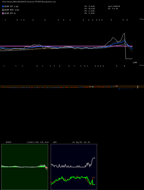Click the 'ADX' panel heading
This screenshot has width=144, height=190.
(55, 142)
